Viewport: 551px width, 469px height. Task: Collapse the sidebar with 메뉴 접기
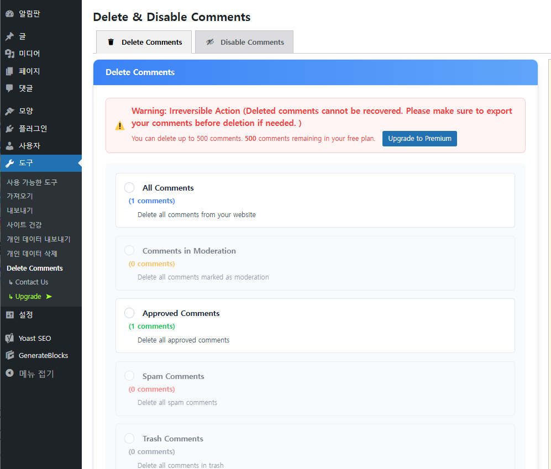tap(41, 373)
